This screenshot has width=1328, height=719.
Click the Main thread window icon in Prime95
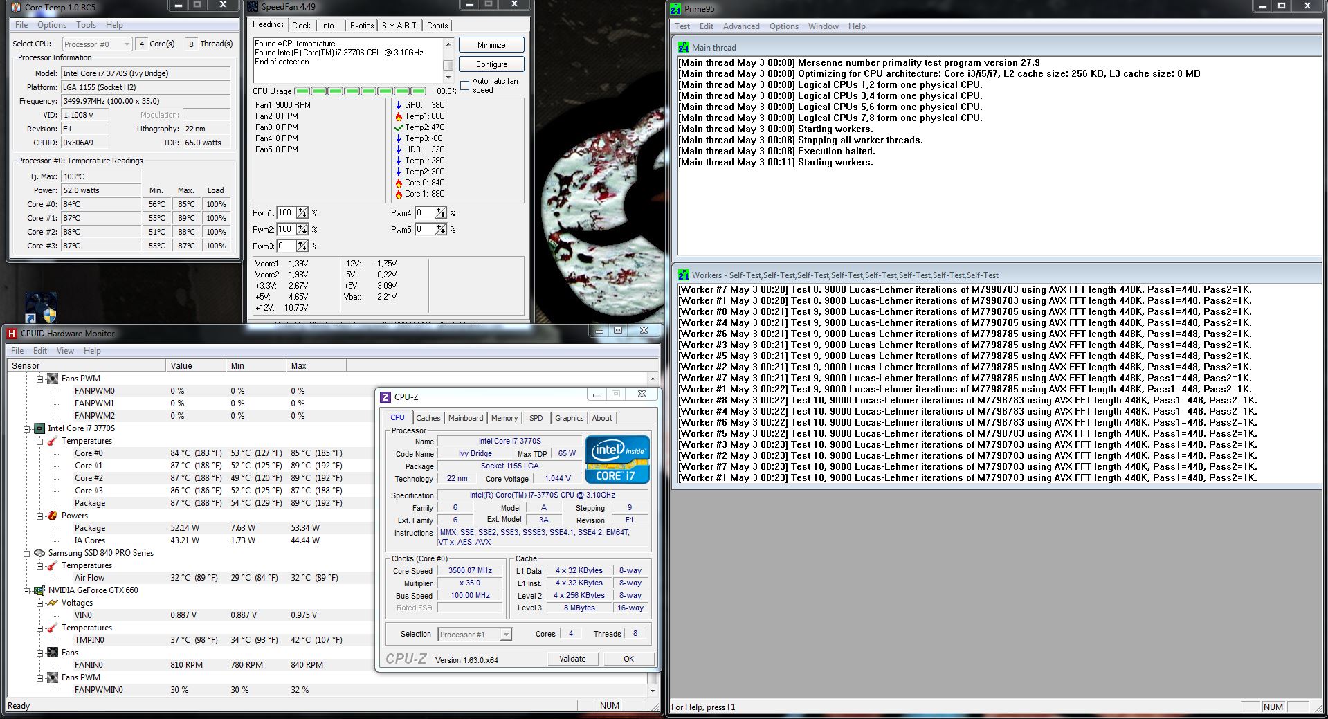click(x=684, y=47)
